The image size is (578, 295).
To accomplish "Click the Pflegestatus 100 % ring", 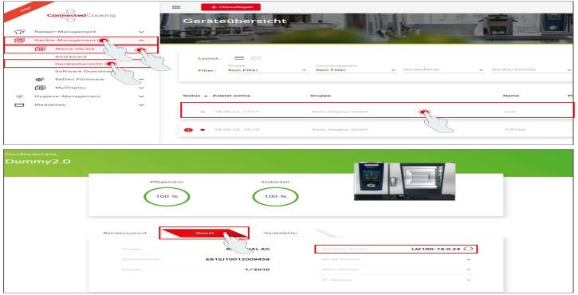I will (x=167, y=197).
